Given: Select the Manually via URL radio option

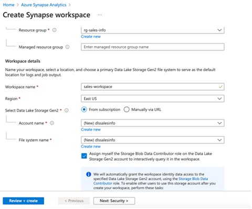Looking at the screenshot, I should pos(127,109).
